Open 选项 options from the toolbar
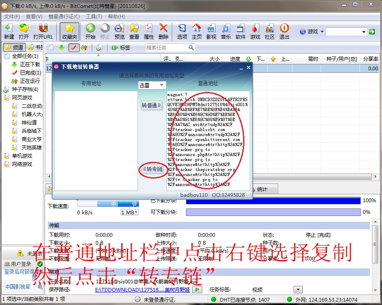The image size is (382, 305). point(182,32)
